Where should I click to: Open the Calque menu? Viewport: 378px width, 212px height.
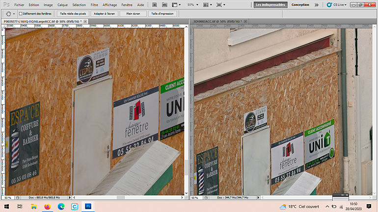click(x=62, y=5)
